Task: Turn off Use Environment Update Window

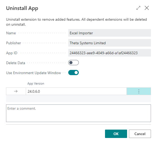Action: (74, 73)
